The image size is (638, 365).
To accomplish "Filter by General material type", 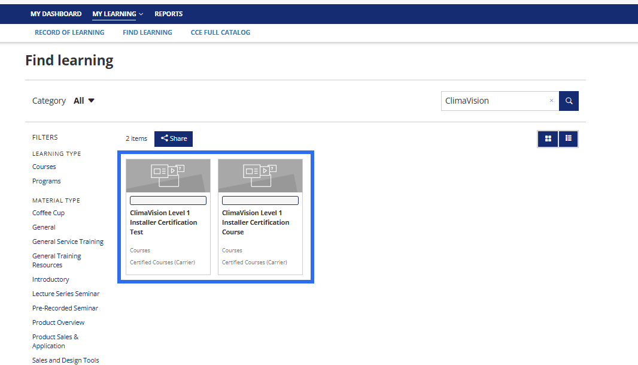I will (44, 227).
